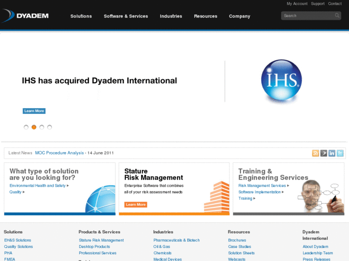Click orange Learn More in Stature panel

[135, 204]
